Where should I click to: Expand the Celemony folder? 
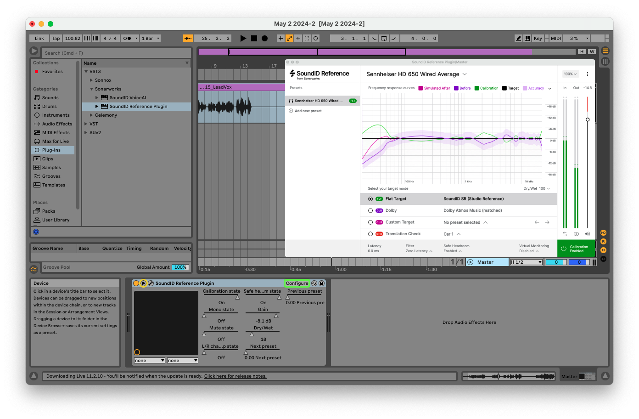pos(91,115)
